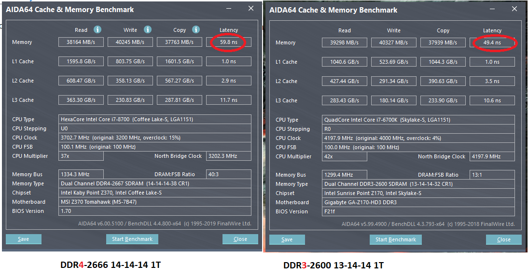Select L1 Cache Write value 803.75 GB/s
528x279 pixels.
(130, 61)
